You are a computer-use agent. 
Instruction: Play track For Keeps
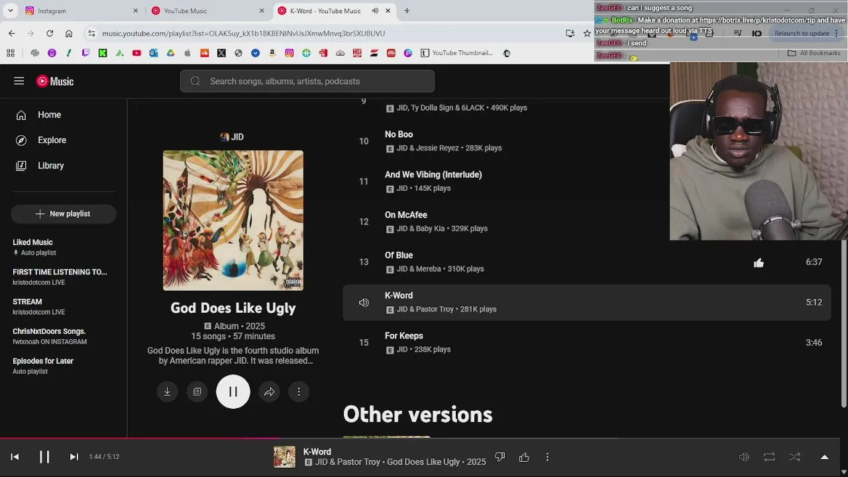point(404,336)
